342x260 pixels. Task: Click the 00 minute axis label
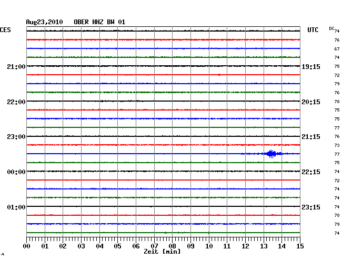[x=27, y=246]
